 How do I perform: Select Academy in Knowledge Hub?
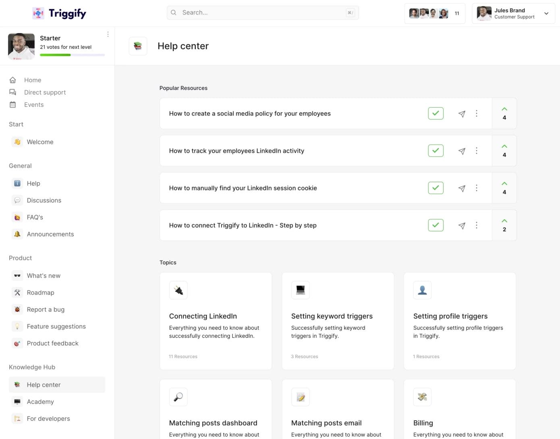pos(40,402)
